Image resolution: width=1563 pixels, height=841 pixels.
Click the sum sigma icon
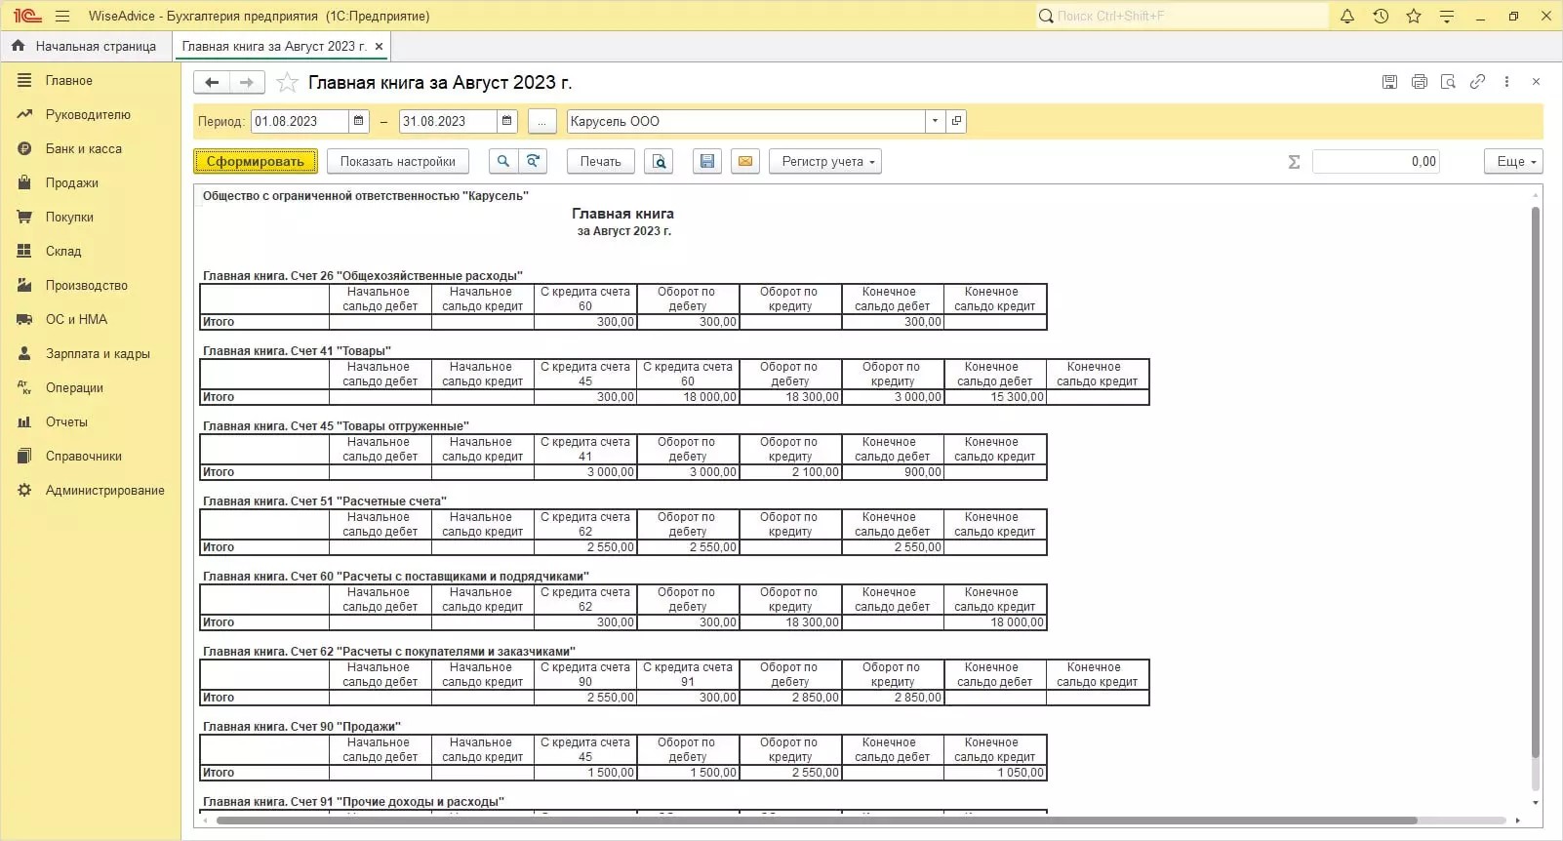pos(1294,162)
